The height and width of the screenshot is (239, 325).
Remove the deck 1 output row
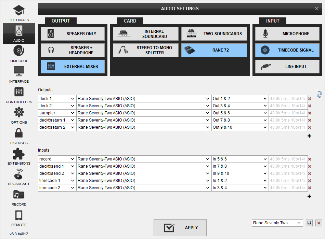(x=310, y=99)
